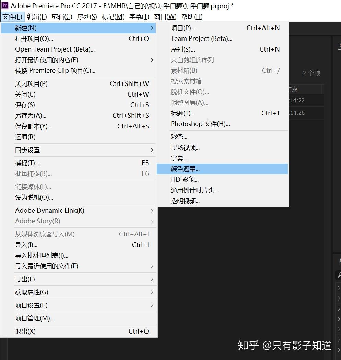Open the 窗口(W) menu
The height and width of the screenshot is (360, 341).
click(x=165, y=17)
